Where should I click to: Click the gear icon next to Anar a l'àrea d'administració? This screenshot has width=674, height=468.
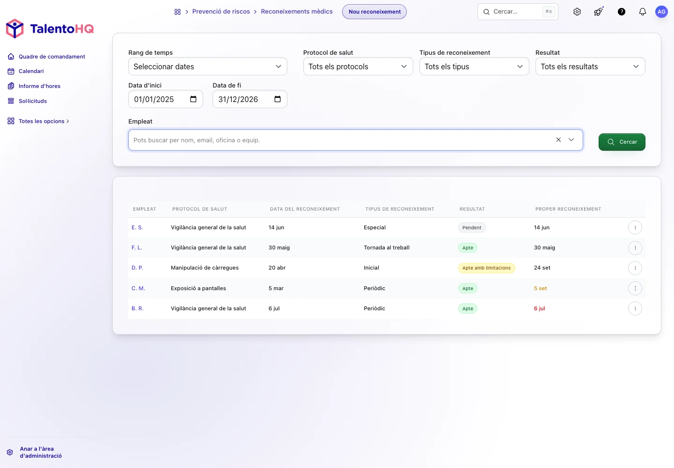(10, 453)
